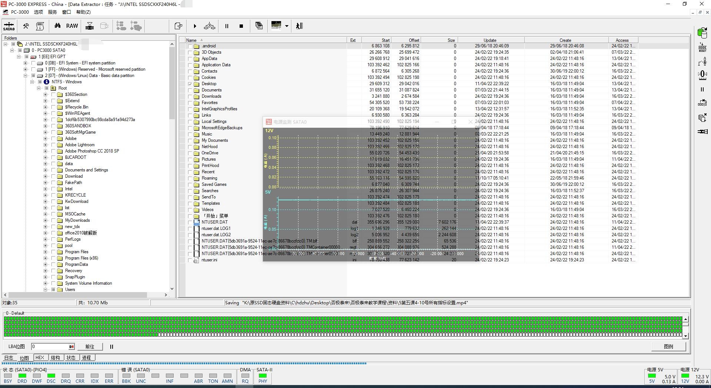This screenshot has width=711, height=388.
Task: Expand the Program Files tree node
Action: pyautogui.click(x=46, y=252)
